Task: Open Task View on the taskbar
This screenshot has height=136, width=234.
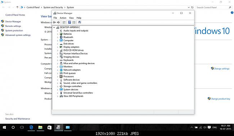Action: pos(22,127)
